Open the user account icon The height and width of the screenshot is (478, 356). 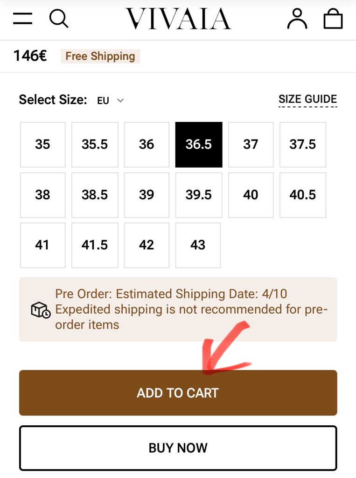click(297, 19)
